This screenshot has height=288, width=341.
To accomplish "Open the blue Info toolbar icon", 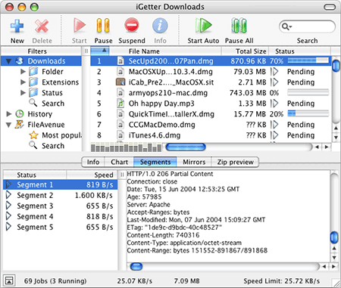I will (160, 25).
